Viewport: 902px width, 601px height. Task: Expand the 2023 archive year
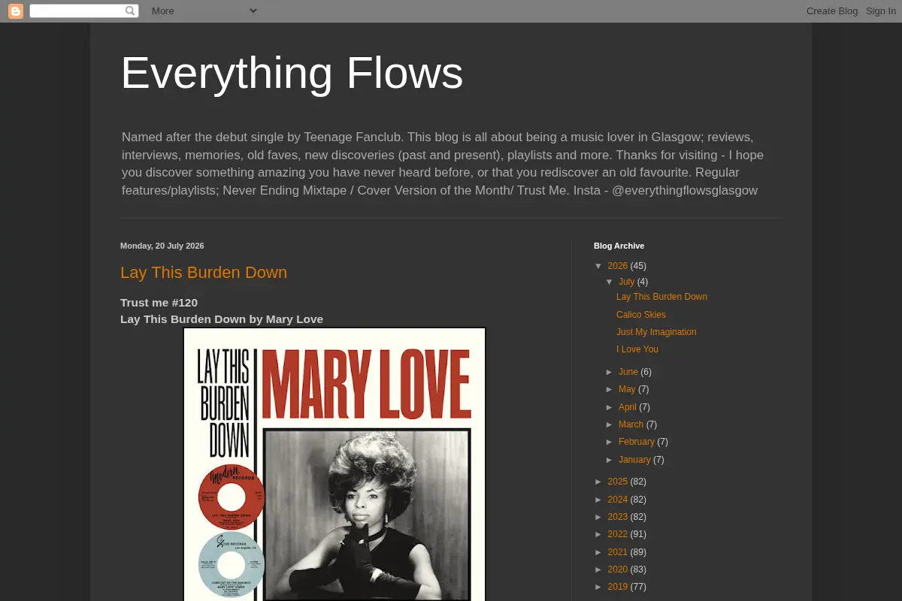click(x=599, y=517)
